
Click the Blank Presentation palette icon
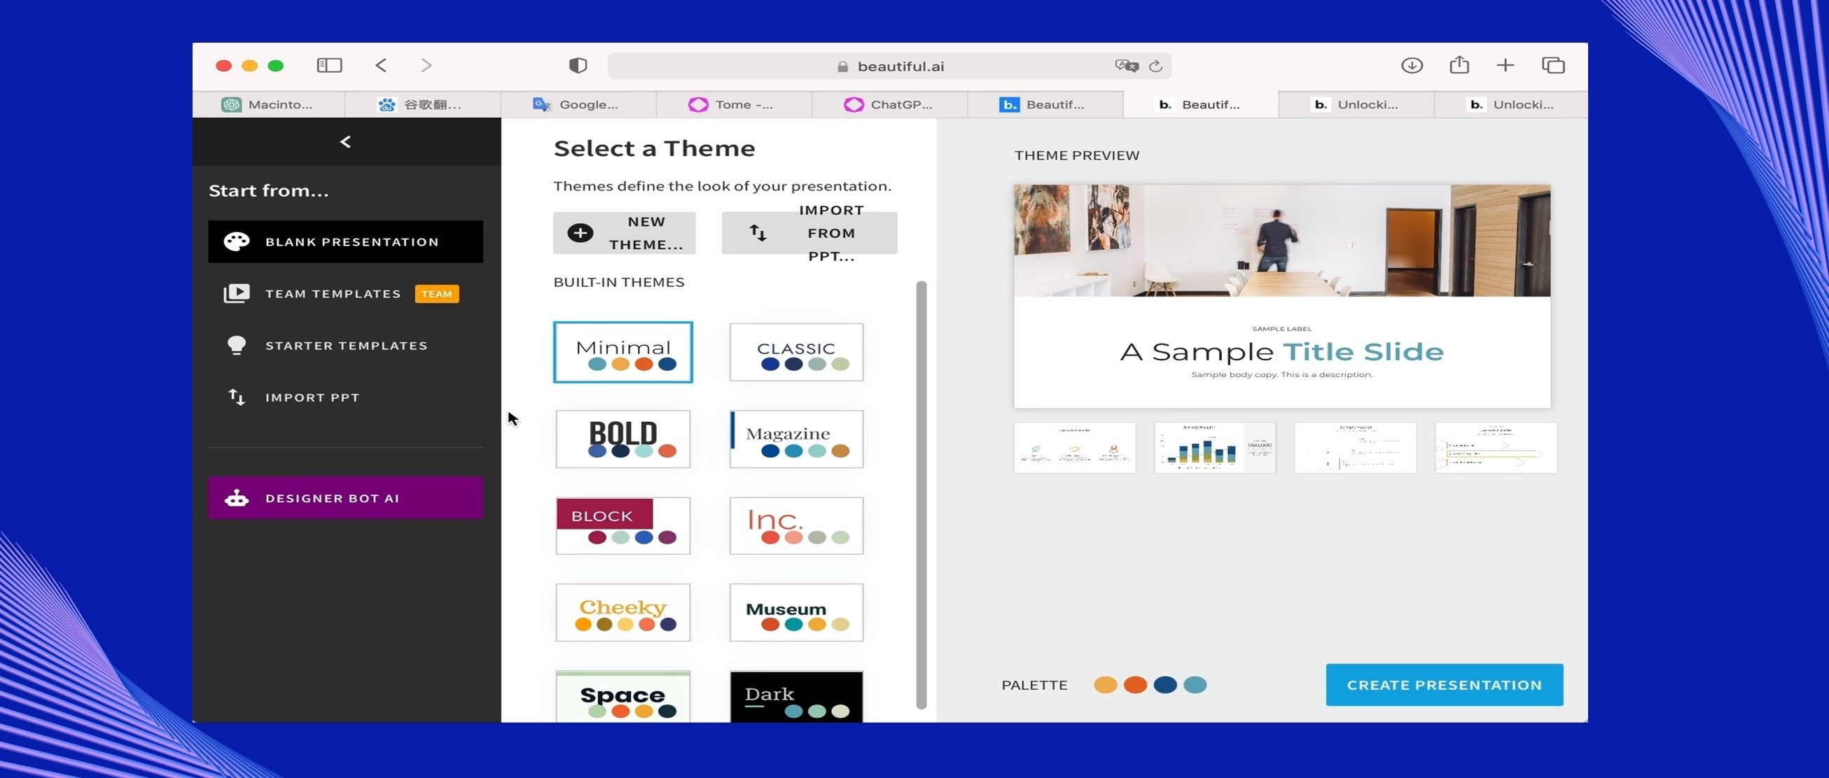click(x=237, y=242)
